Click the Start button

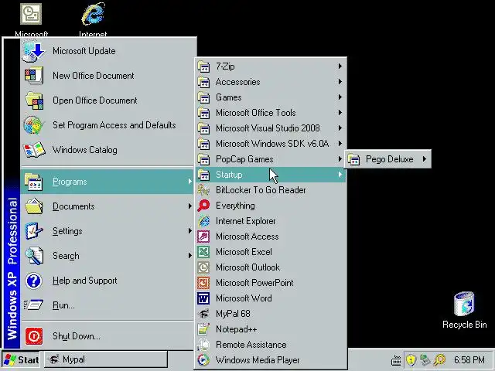(21, 360)
